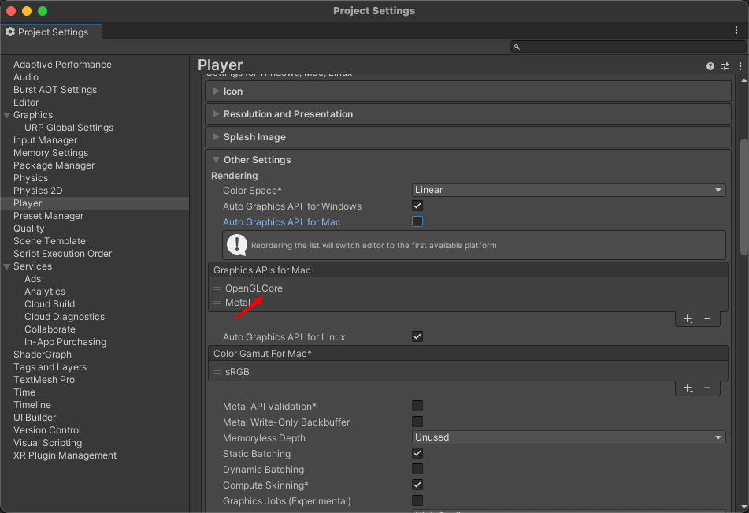Enable Metal Write-Only Backbuffer

coord(417,422)
